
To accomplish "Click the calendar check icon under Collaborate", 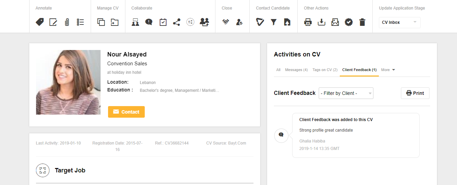I will (163, 22).
